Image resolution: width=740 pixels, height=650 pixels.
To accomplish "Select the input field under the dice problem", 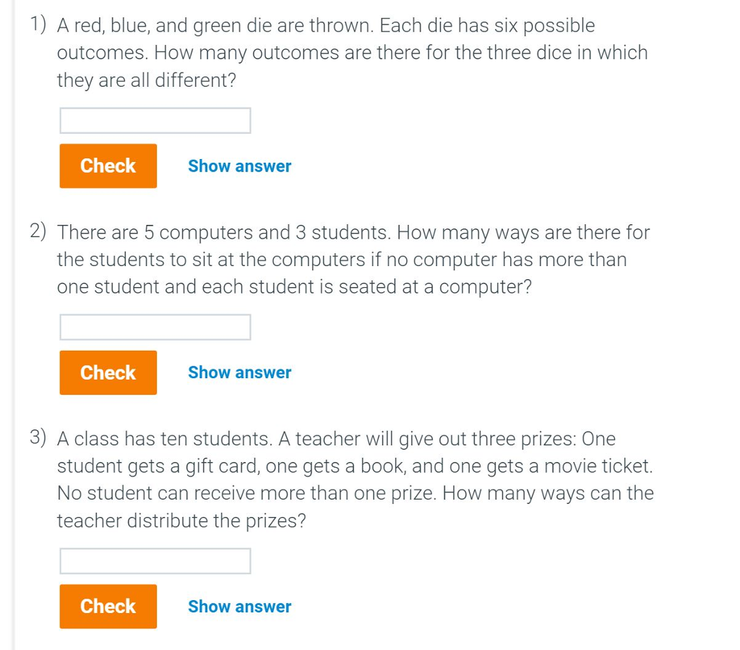I will coord(155,119).
